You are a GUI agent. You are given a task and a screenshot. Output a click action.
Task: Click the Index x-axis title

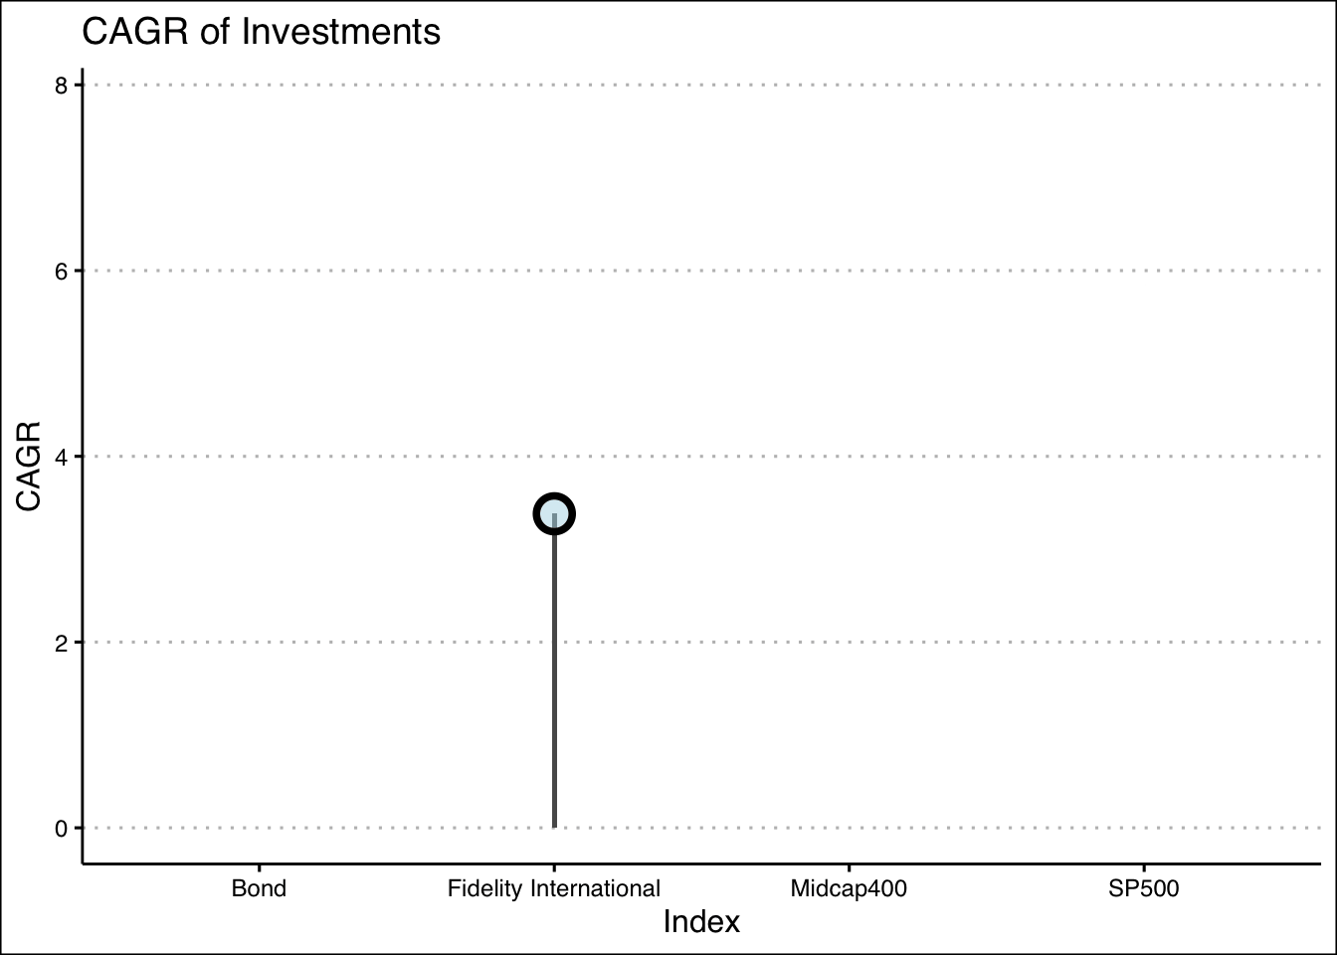(701, 922)
